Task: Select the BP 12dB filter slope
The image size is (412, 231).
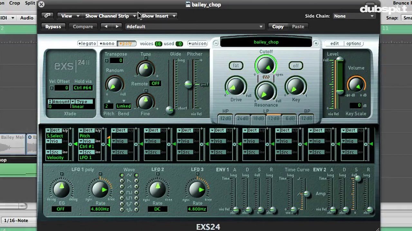Action: coord(306,118)
